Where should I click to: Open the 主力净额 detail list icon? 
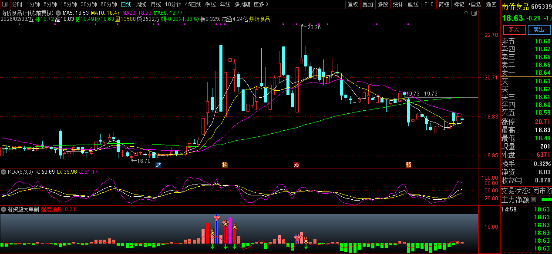pos(534,200)
